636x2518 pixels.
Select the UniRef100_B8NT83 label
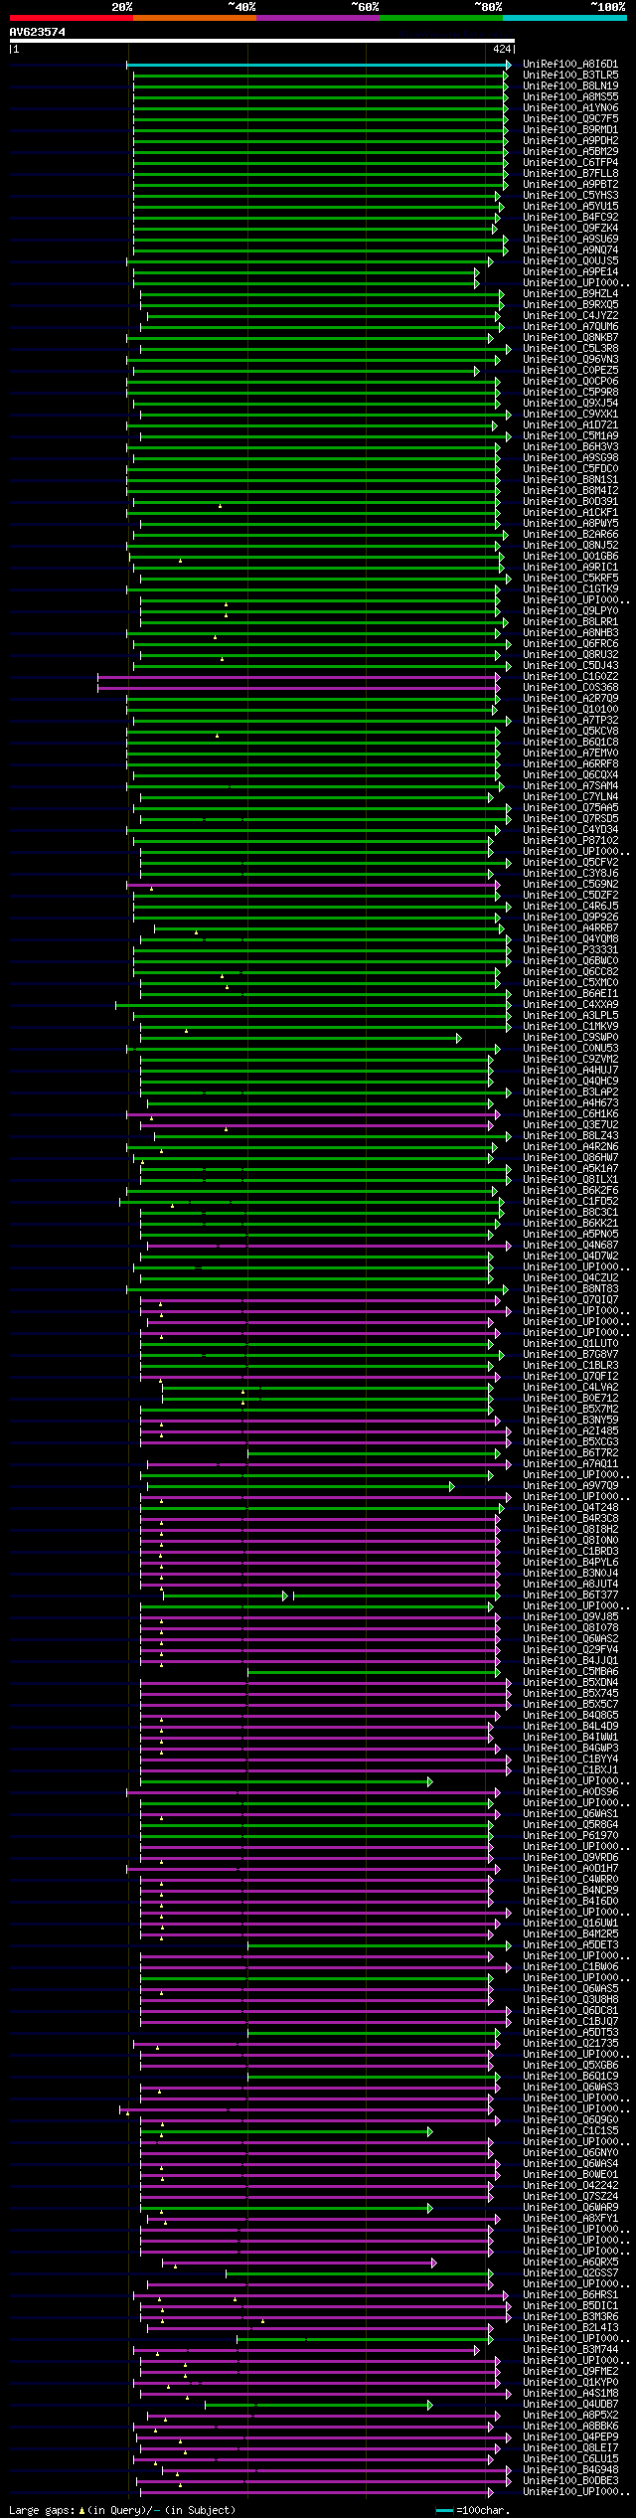(x=570, y=1289)
